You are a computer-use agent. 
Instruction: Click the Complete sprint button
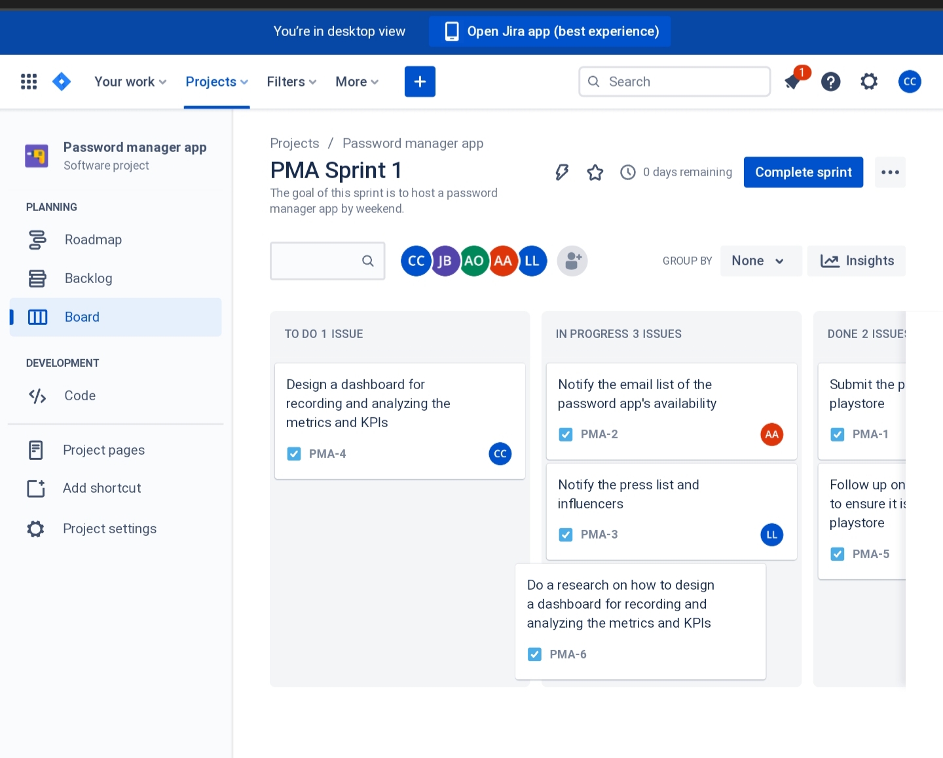804,172
